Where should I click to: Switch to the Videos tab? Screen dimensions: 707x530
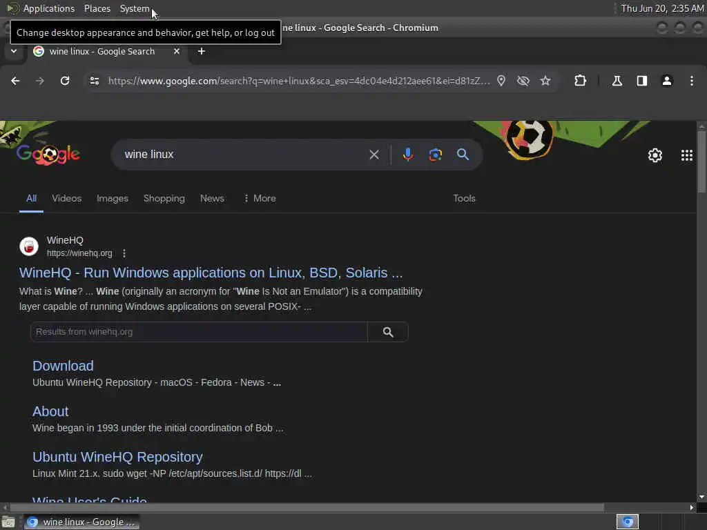pos(67,198)
